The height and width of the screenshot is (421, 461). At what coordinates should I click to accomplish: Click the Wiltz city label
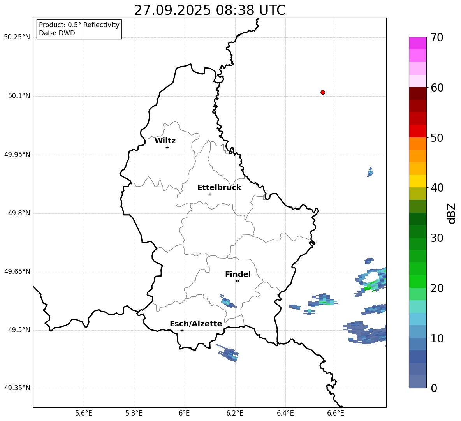tap(165, 141)
